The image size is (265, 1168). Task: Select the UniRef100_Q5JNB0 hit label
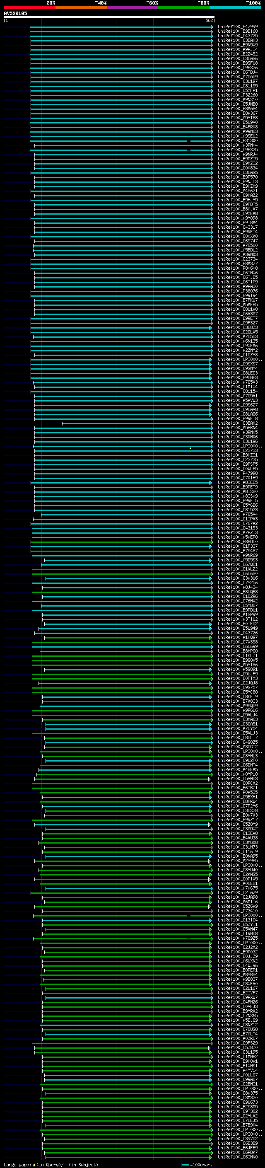click(238, 104)
